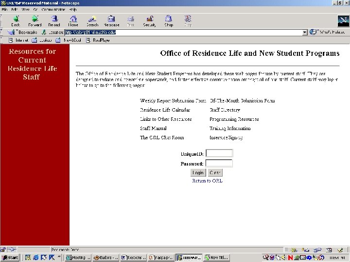350x262 pixels.
Task: Click the Location page proxy icon
Action: tap(44, 33)
